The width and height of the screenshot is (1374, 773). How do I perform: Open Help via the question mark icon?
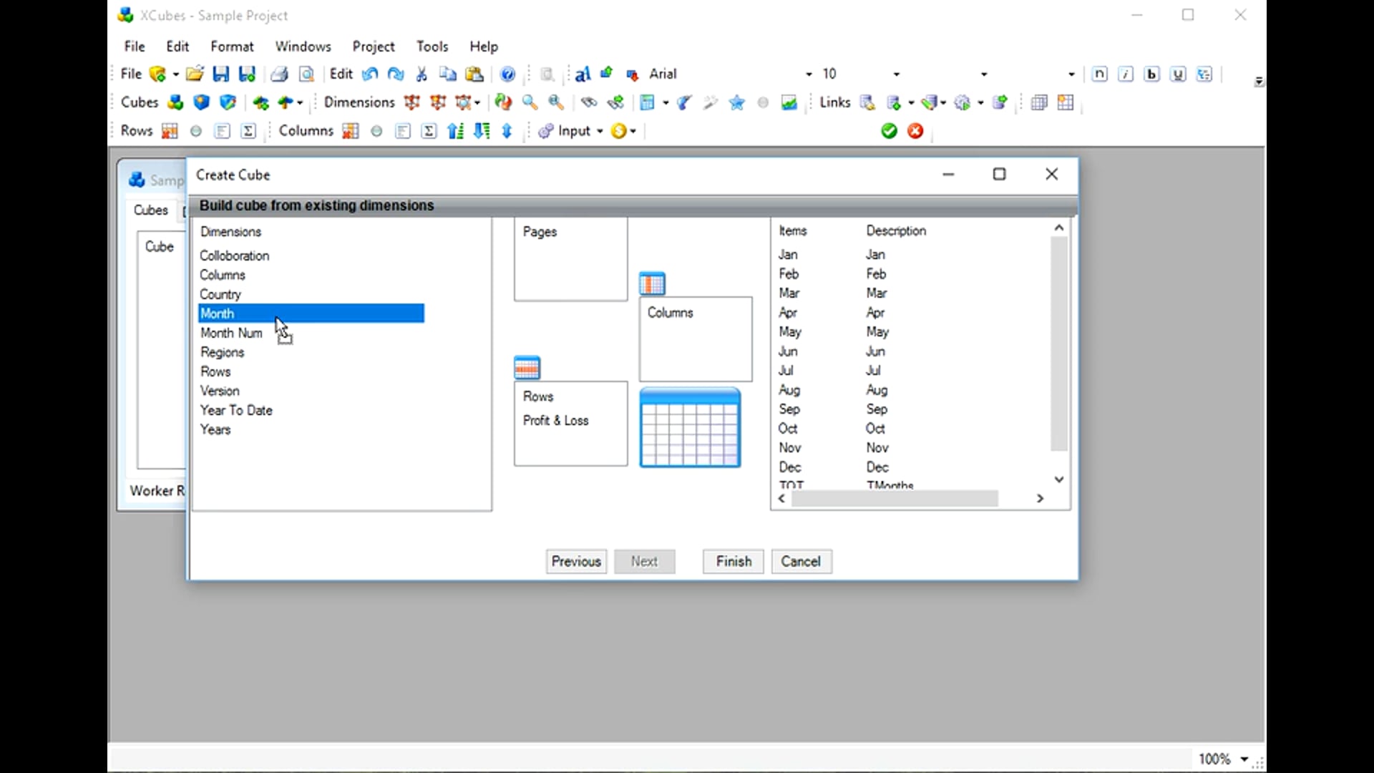pos(507,74)
